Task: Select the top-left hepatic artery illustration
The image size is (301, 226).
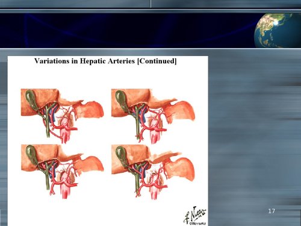Action: coord(63,116)
